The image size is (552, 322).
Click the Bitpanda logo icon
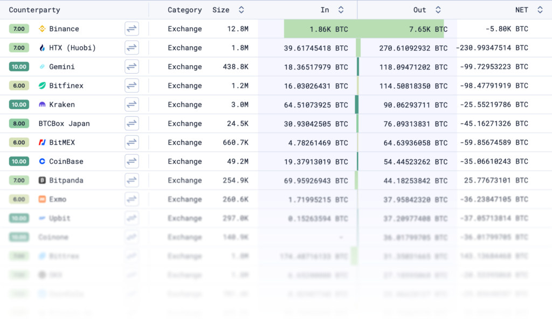(x=42, y=180)
